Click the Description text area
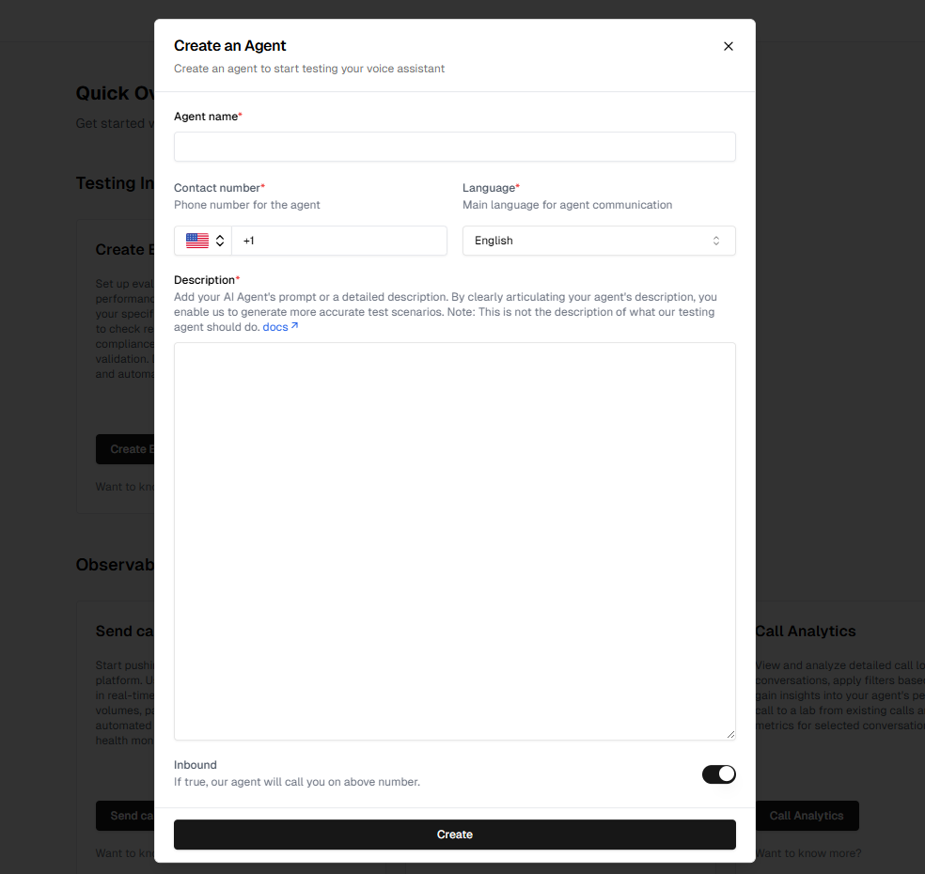This screenshot has width=925, height=874. 454,540
